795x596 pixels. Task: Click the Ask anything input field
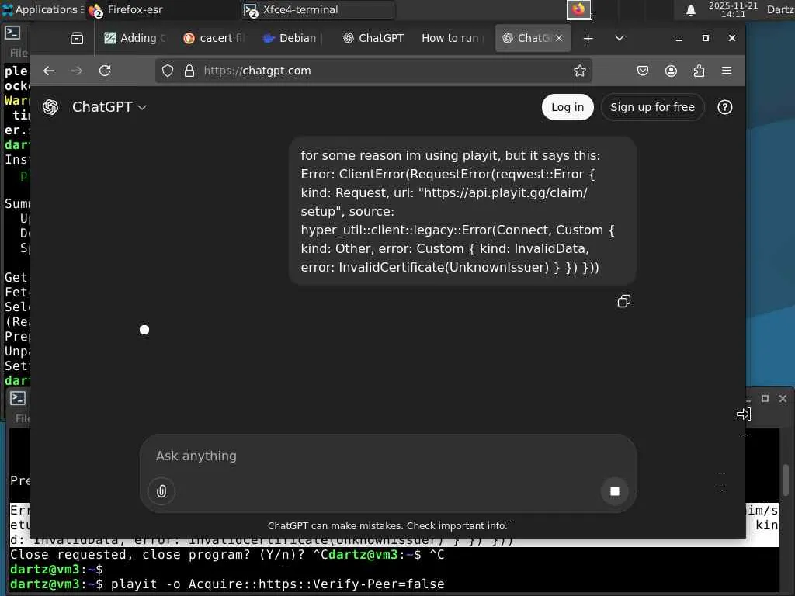tap(388, 456)
